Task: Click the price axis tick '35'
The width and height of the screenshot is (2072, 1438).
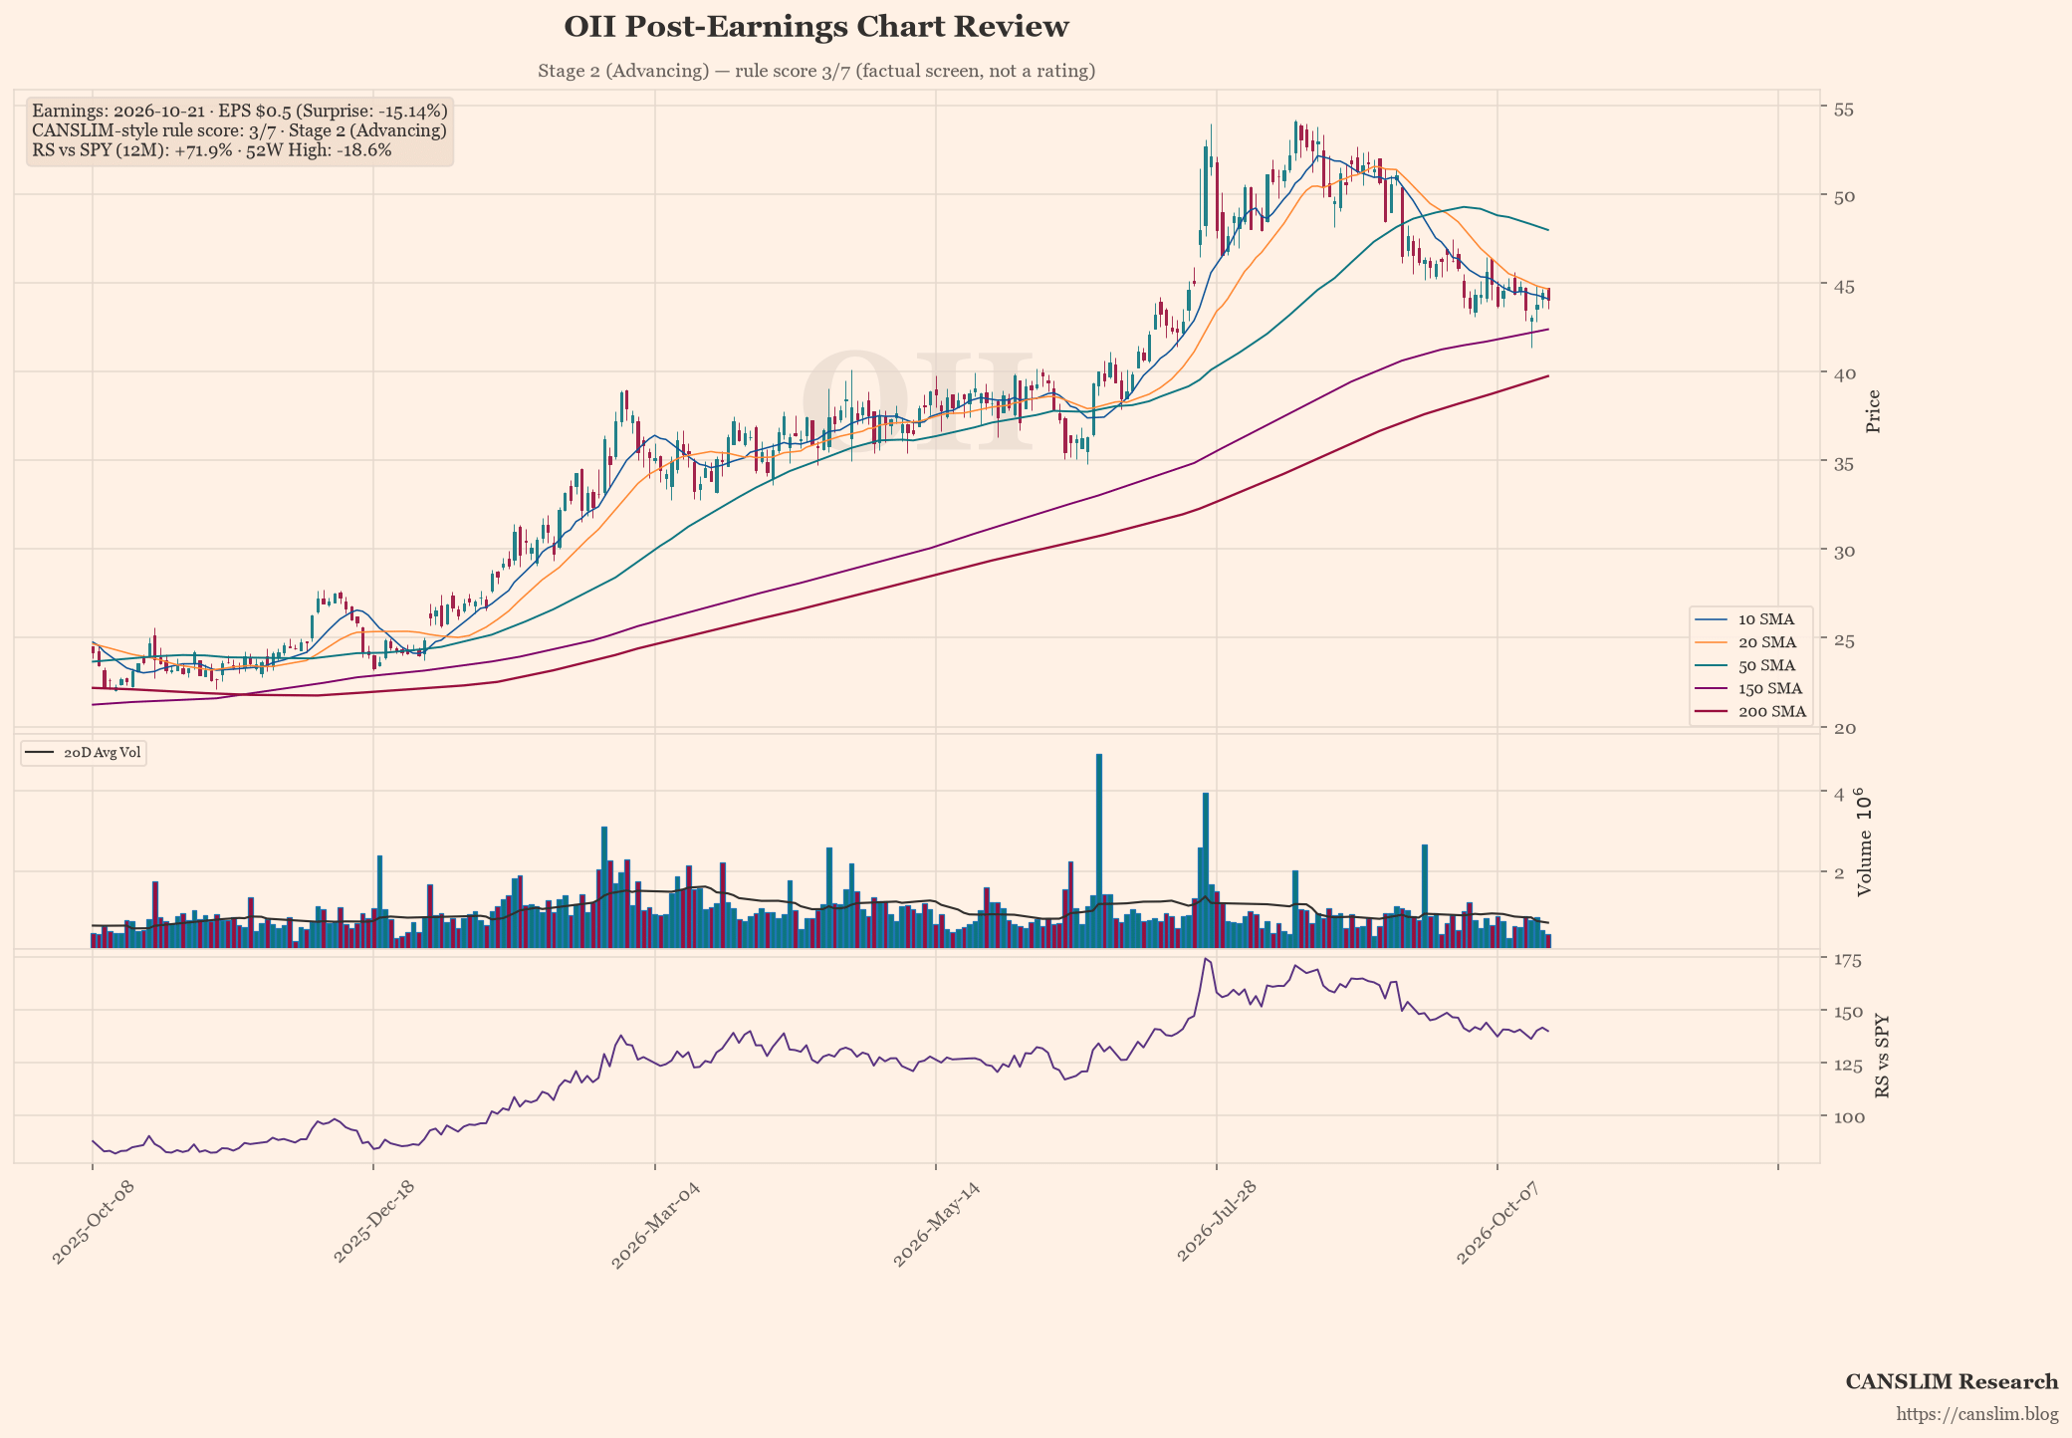Action: pyautogui.click(x=1844, y=462)
